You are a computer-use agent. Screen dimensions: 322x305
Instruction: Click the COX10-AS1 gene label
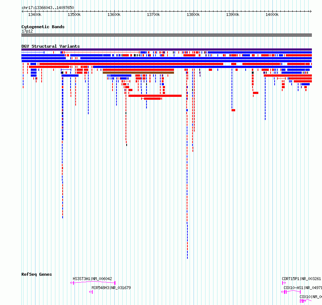[x=303, y=288]
